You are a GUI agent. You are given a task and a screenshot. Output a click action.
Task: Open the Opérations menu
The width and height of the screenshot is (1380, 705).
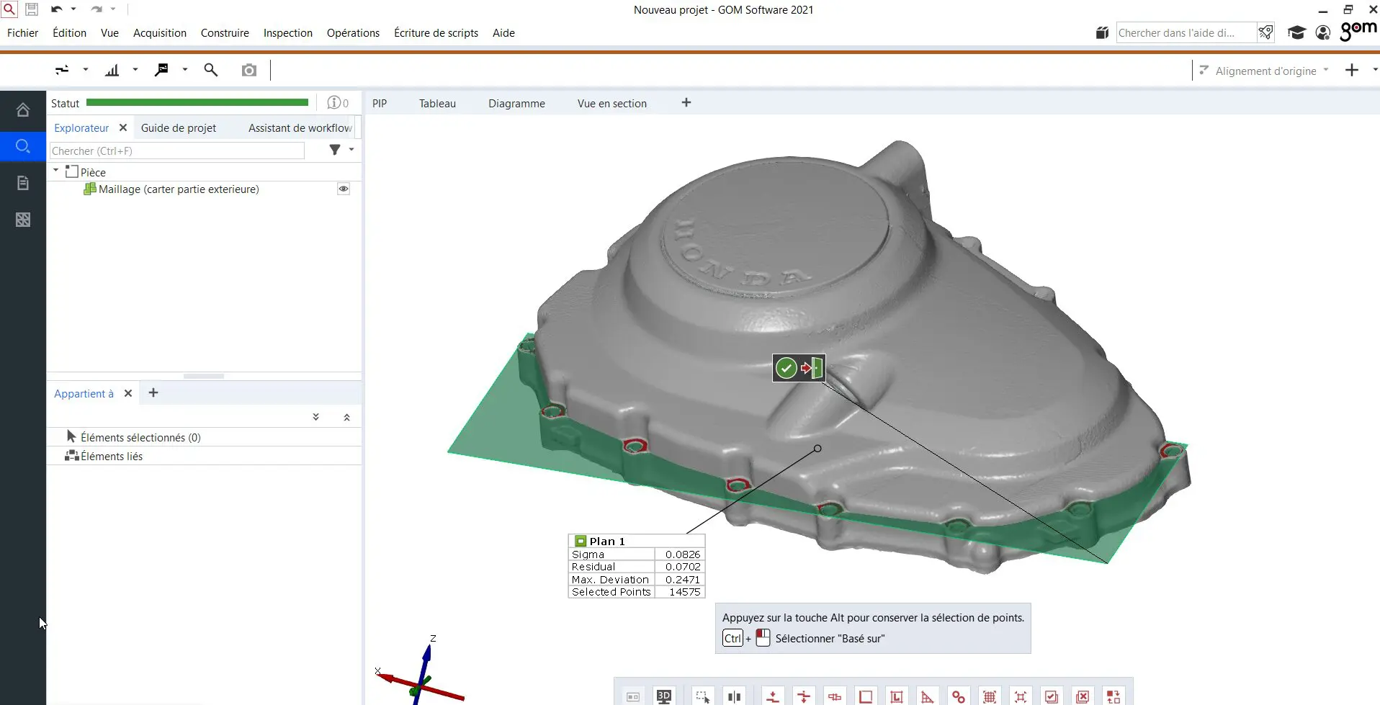[353, 33]
